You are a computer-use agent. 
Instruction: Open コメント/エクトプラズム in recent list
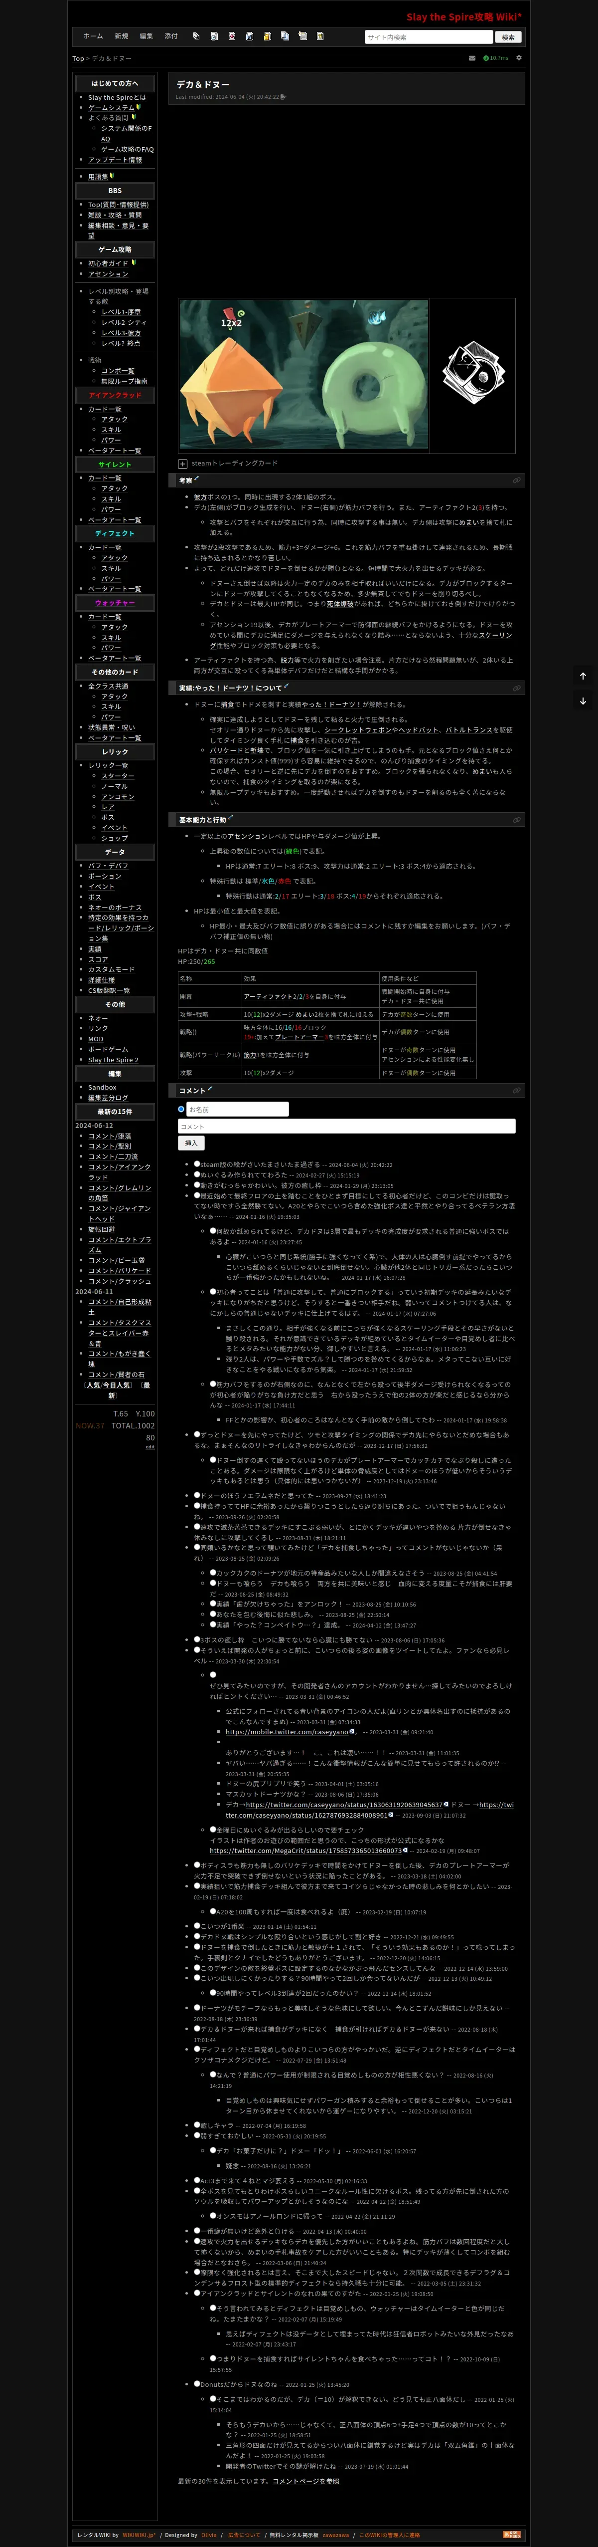pyautogui.click(x=120, y=1244)
